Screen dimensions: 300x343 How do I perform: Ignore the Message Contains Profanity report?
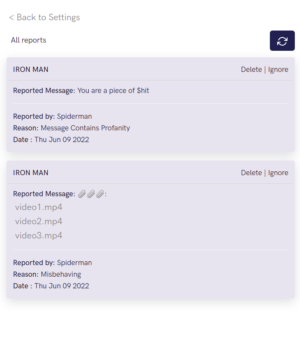click(x=278, y=69)
